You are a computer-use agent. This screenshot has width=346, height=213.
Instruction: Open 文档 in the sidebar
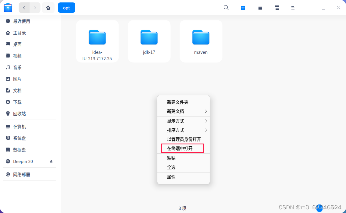pos(30,91)
